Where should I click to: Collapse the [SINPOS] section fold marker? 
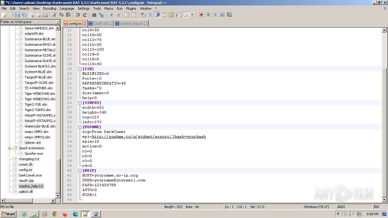[80, 103]
